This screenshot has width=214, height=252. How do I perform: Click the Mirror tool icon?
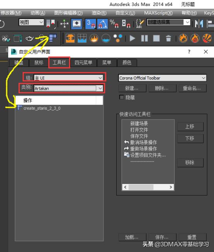(x=199, y=24)
